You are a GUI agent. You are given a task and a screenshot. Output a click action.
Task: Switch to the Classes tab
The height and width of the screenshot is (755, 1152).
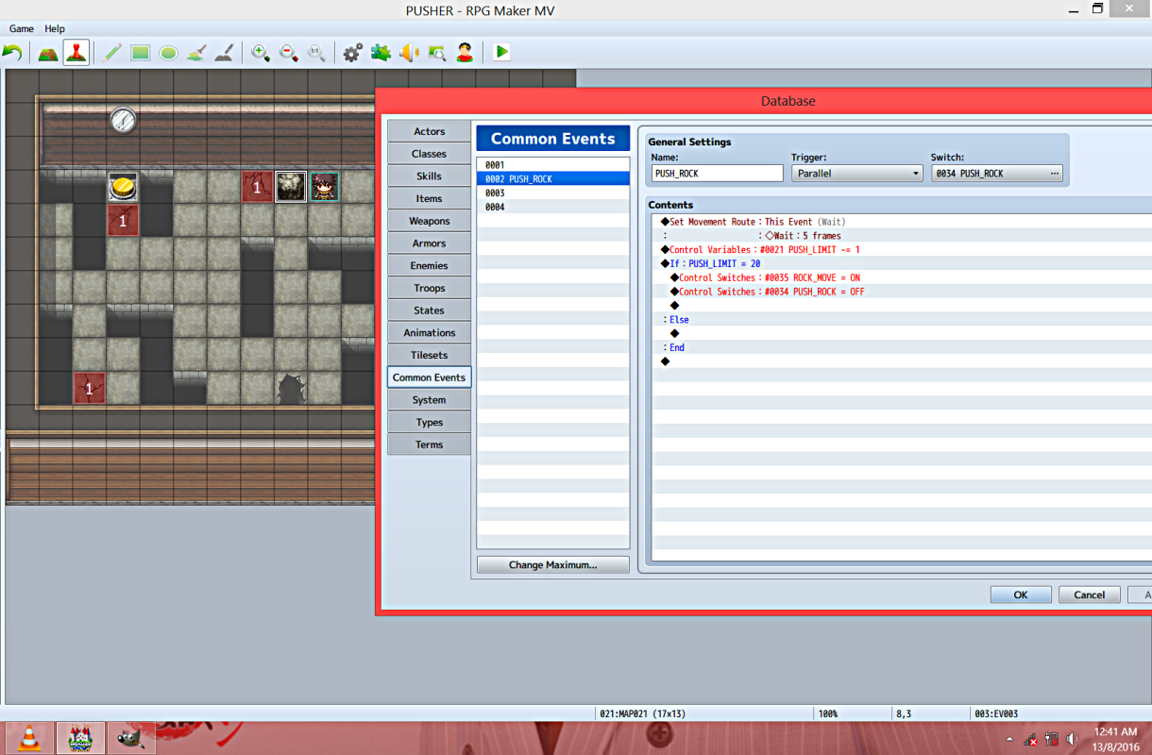pos(429,154)
